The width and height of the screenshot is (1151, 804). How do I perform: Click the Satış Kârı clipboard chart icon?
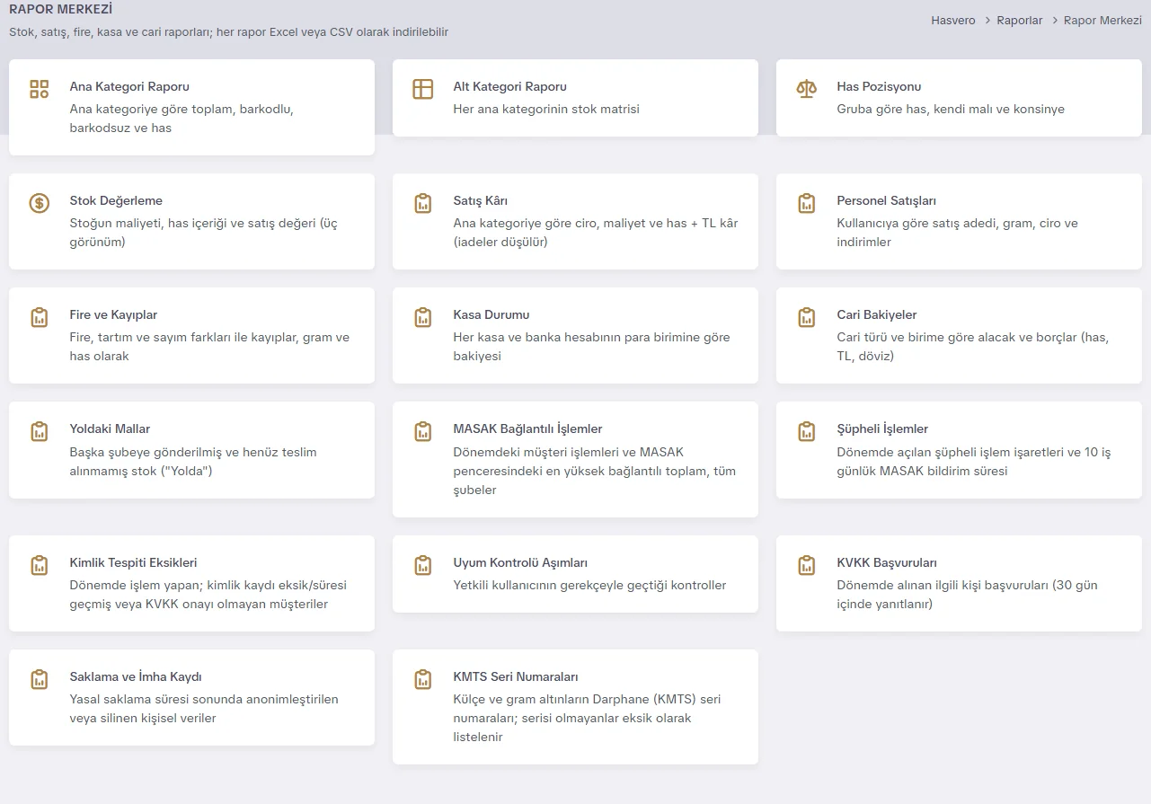[x=422, y=203]
